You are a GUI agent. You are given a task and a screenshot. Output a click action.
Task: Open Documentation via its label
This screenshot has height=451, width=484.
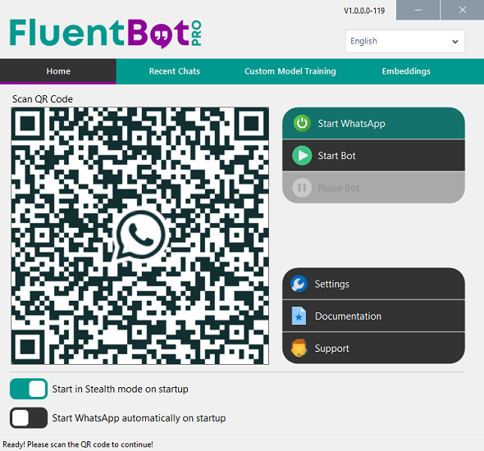pos(348,317)
